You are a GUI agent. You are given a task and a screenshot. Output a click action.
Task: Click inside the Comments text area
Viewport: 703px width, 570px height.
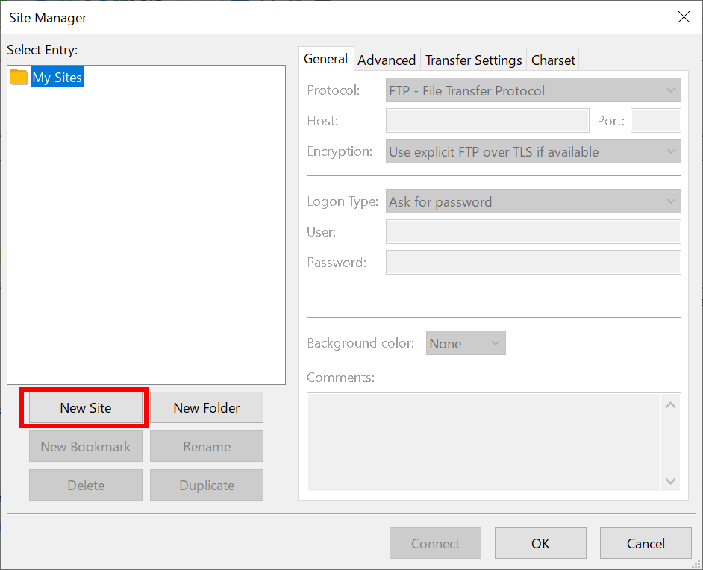pos(484,442)
